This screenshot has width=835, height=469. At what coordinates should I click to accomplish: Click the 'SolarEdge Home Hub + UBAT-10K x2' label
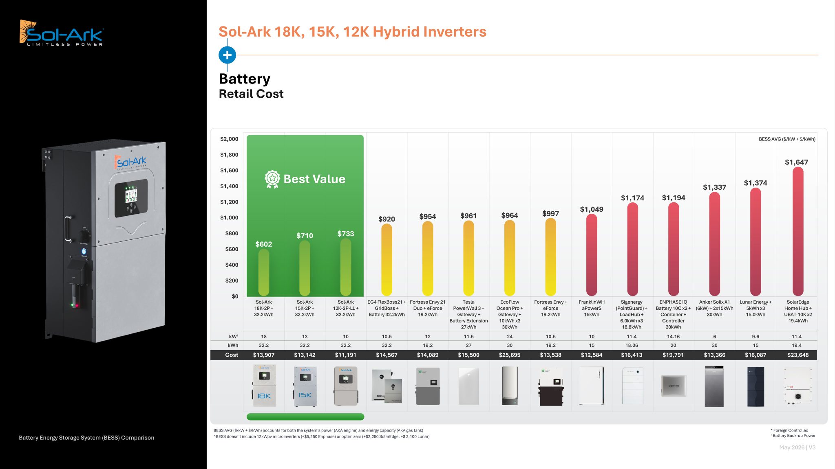click(798, 311)
